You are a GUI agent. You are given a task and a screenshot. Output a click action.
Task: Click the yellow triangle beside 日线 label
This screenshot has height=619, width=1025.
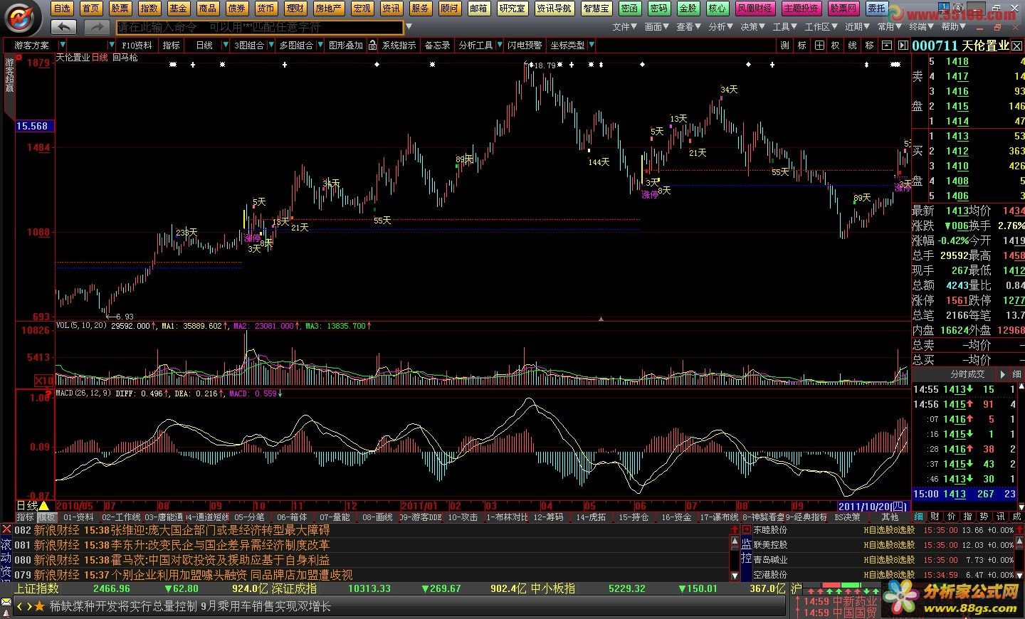tap(44, 506)
